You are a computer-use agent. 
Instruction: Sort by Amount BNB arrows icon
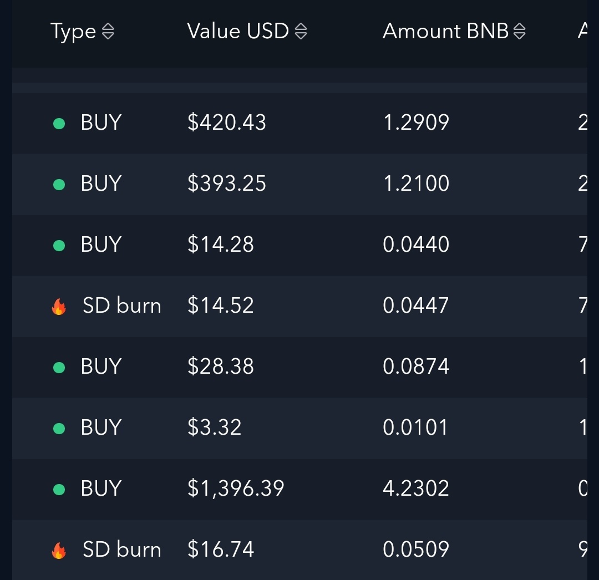point(519,31)
